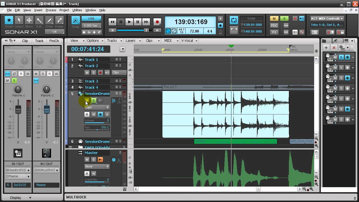Screen dimensions: 359x202
Task: Mute Track 2
Action: 87,73
